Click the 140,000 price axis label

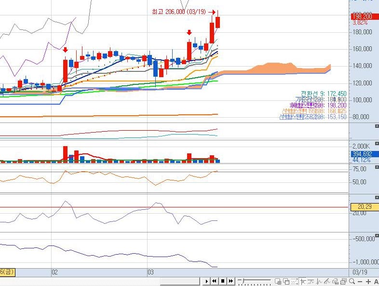click(x=362, y=66)
